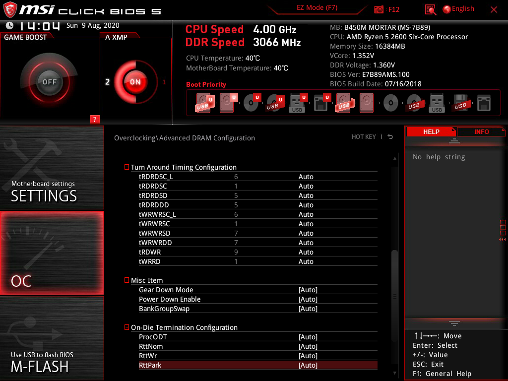Click the English language globe icon
Image resolution: width=508 pixels, height=381 pixels.
[446, 9]
